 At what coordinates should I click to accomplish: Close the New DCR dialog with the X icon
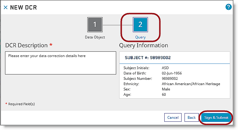click(6, 7)
